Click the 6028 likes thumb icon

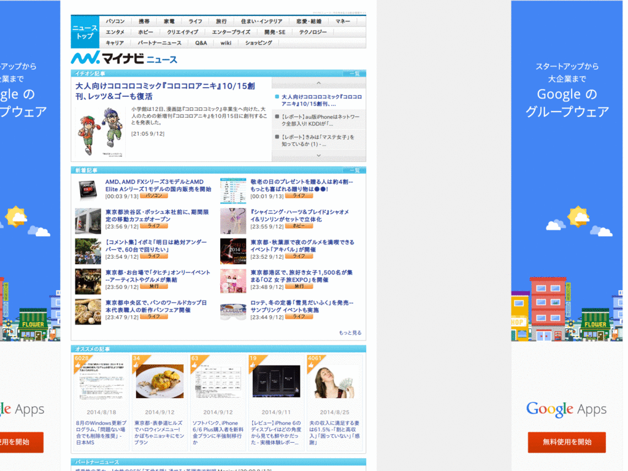tap(78, 366)
